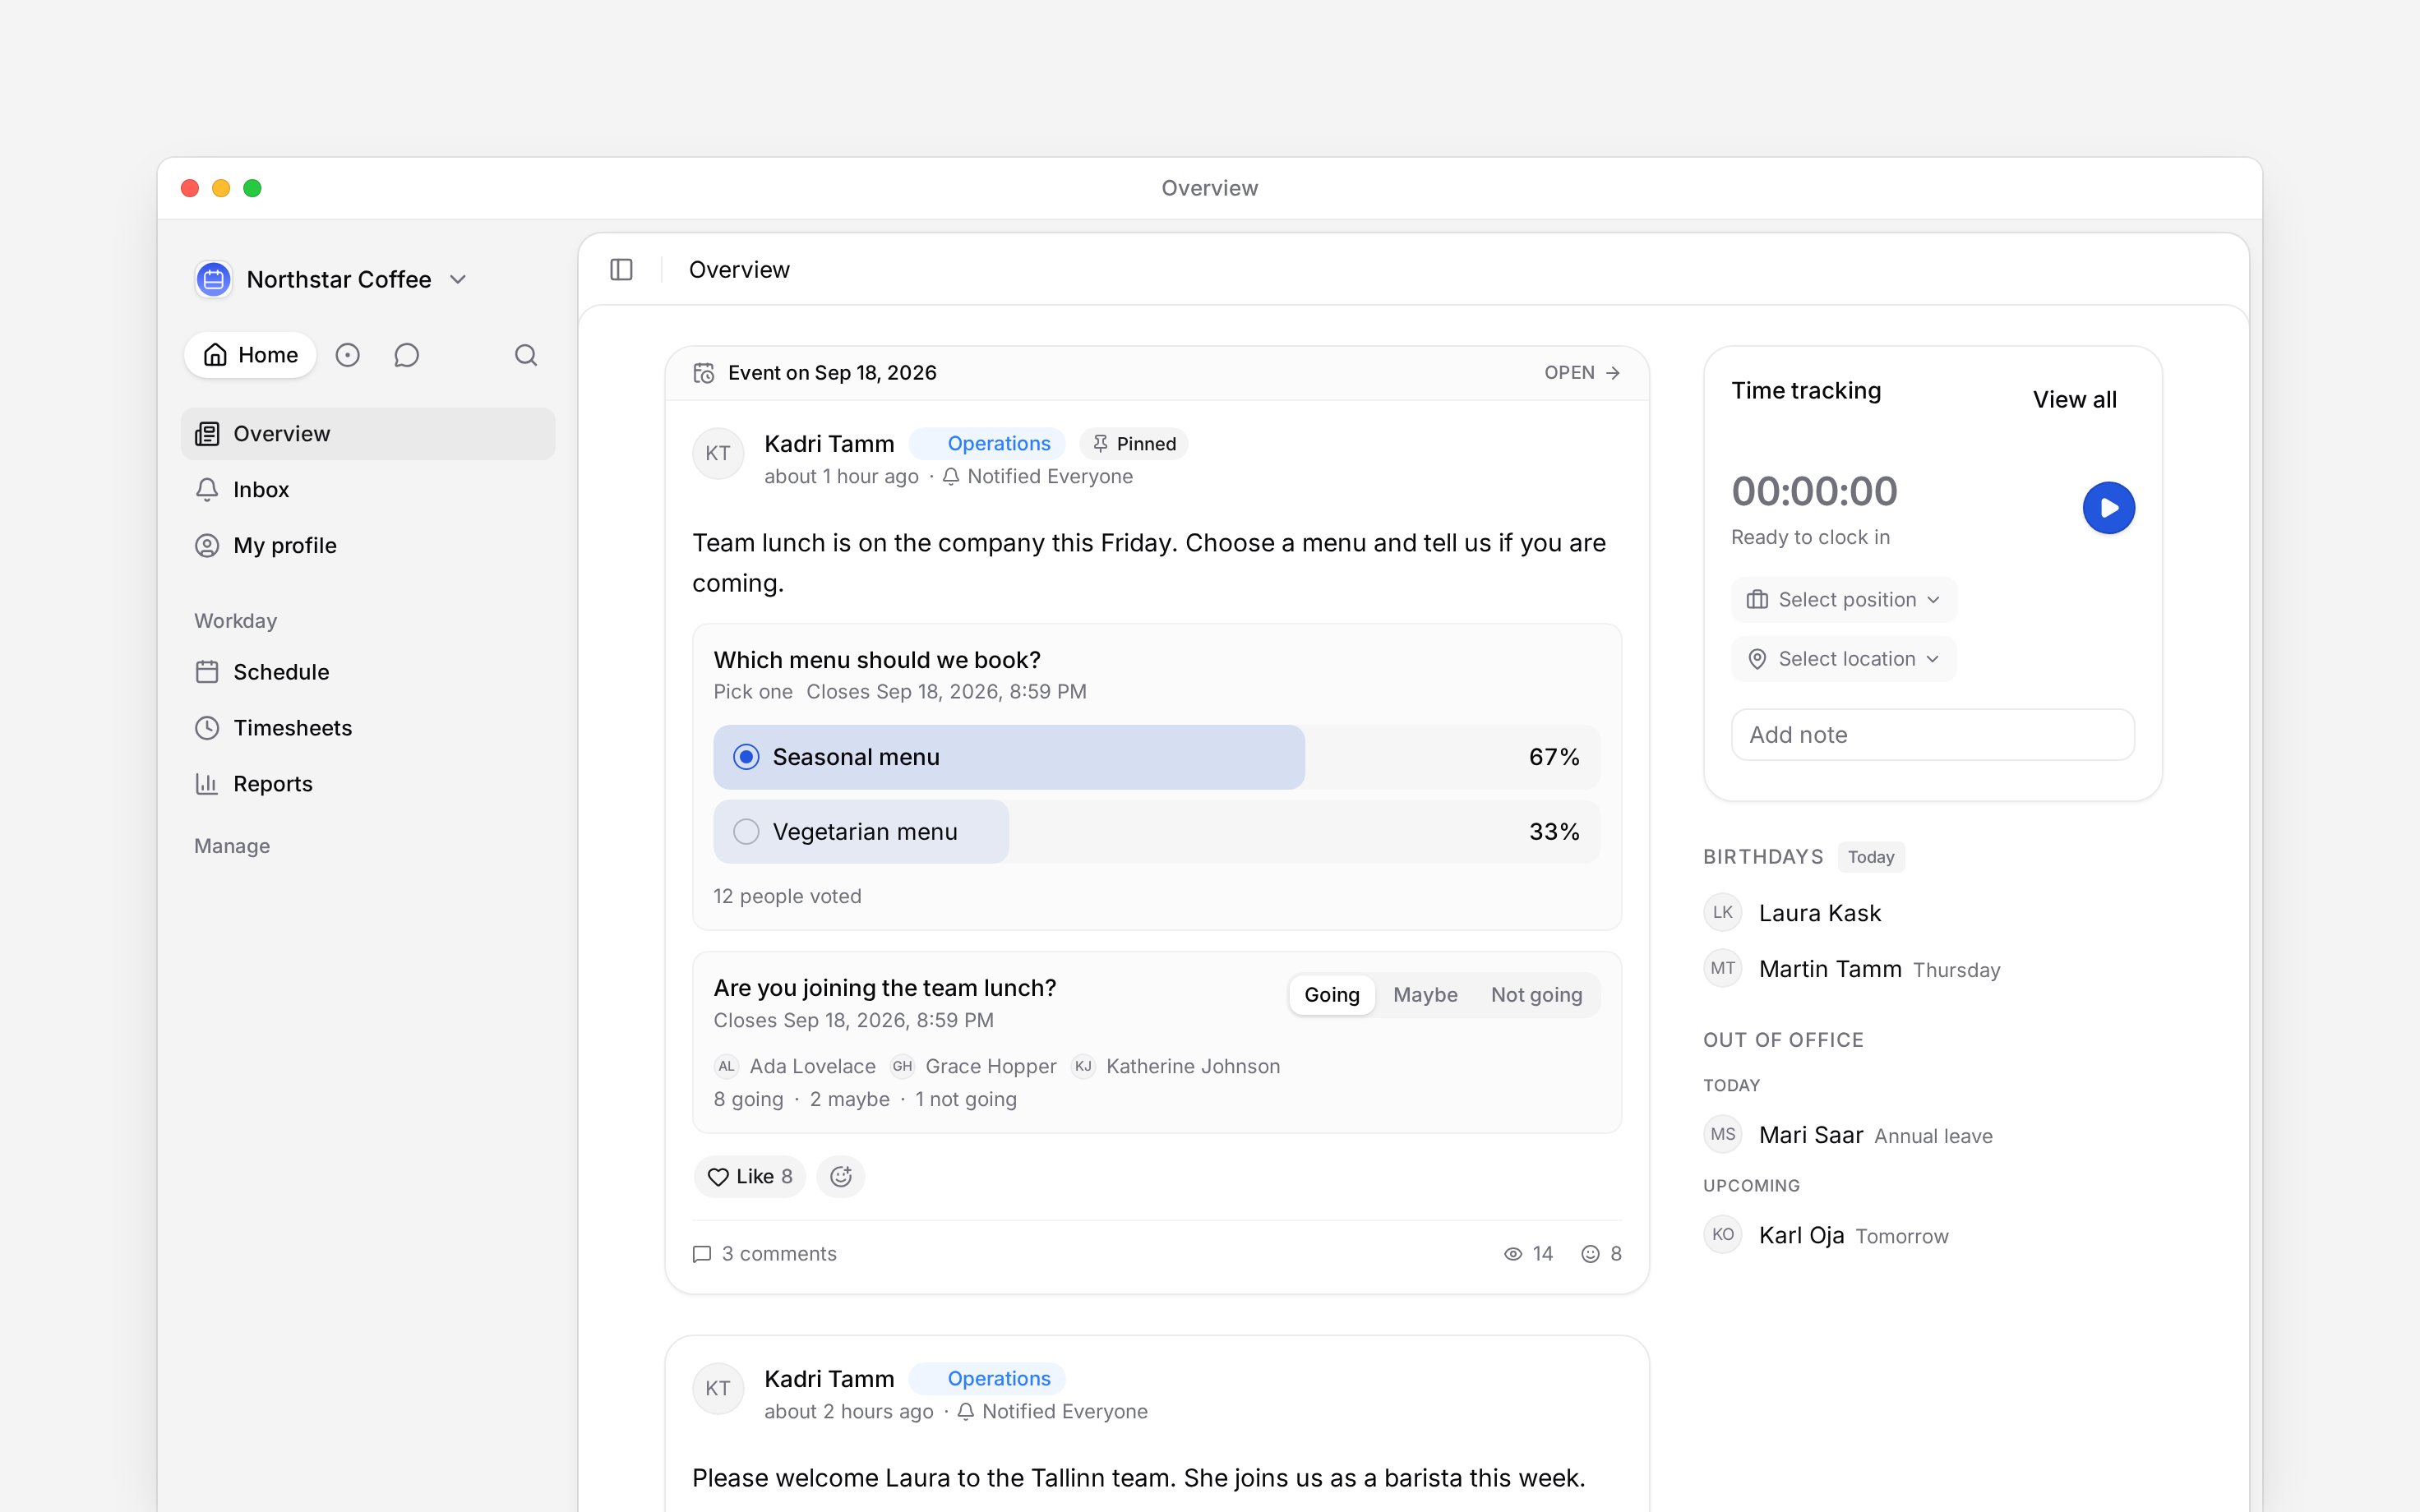Click the Add note input field
Screen dimensions: 2420x1512
(x=1932, y=735)
